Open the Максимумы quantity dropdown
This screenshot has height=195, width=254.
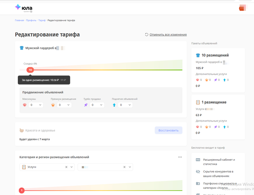[36, 105]
